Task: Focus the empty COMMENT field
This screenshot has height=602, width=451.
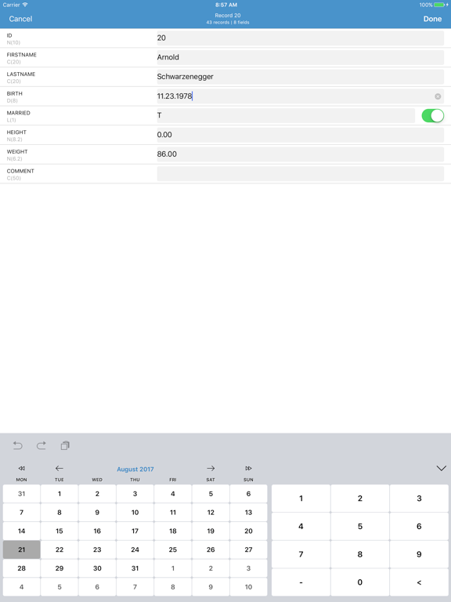Action: coord(301,173)
